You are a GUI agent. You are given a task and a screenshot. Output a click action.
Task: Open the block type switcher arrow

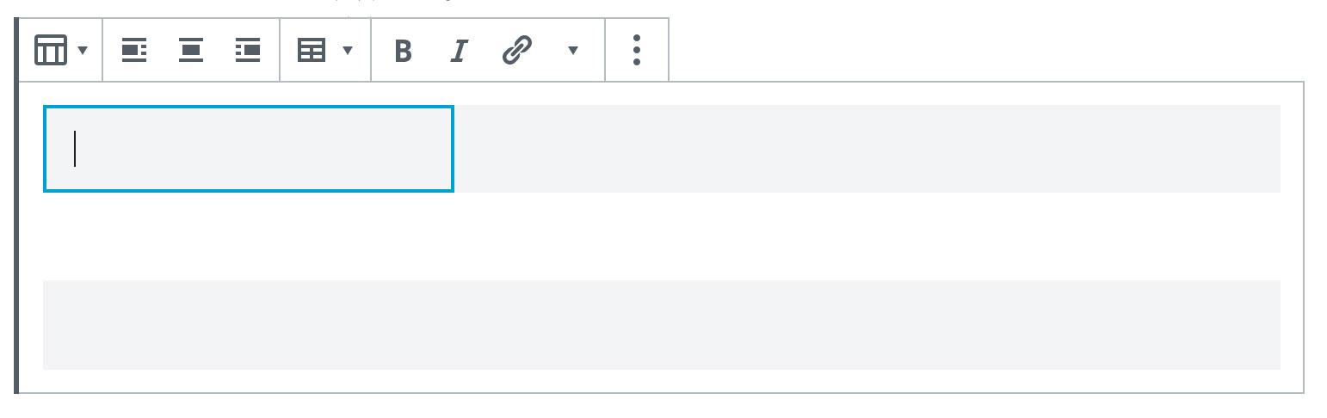83,51
